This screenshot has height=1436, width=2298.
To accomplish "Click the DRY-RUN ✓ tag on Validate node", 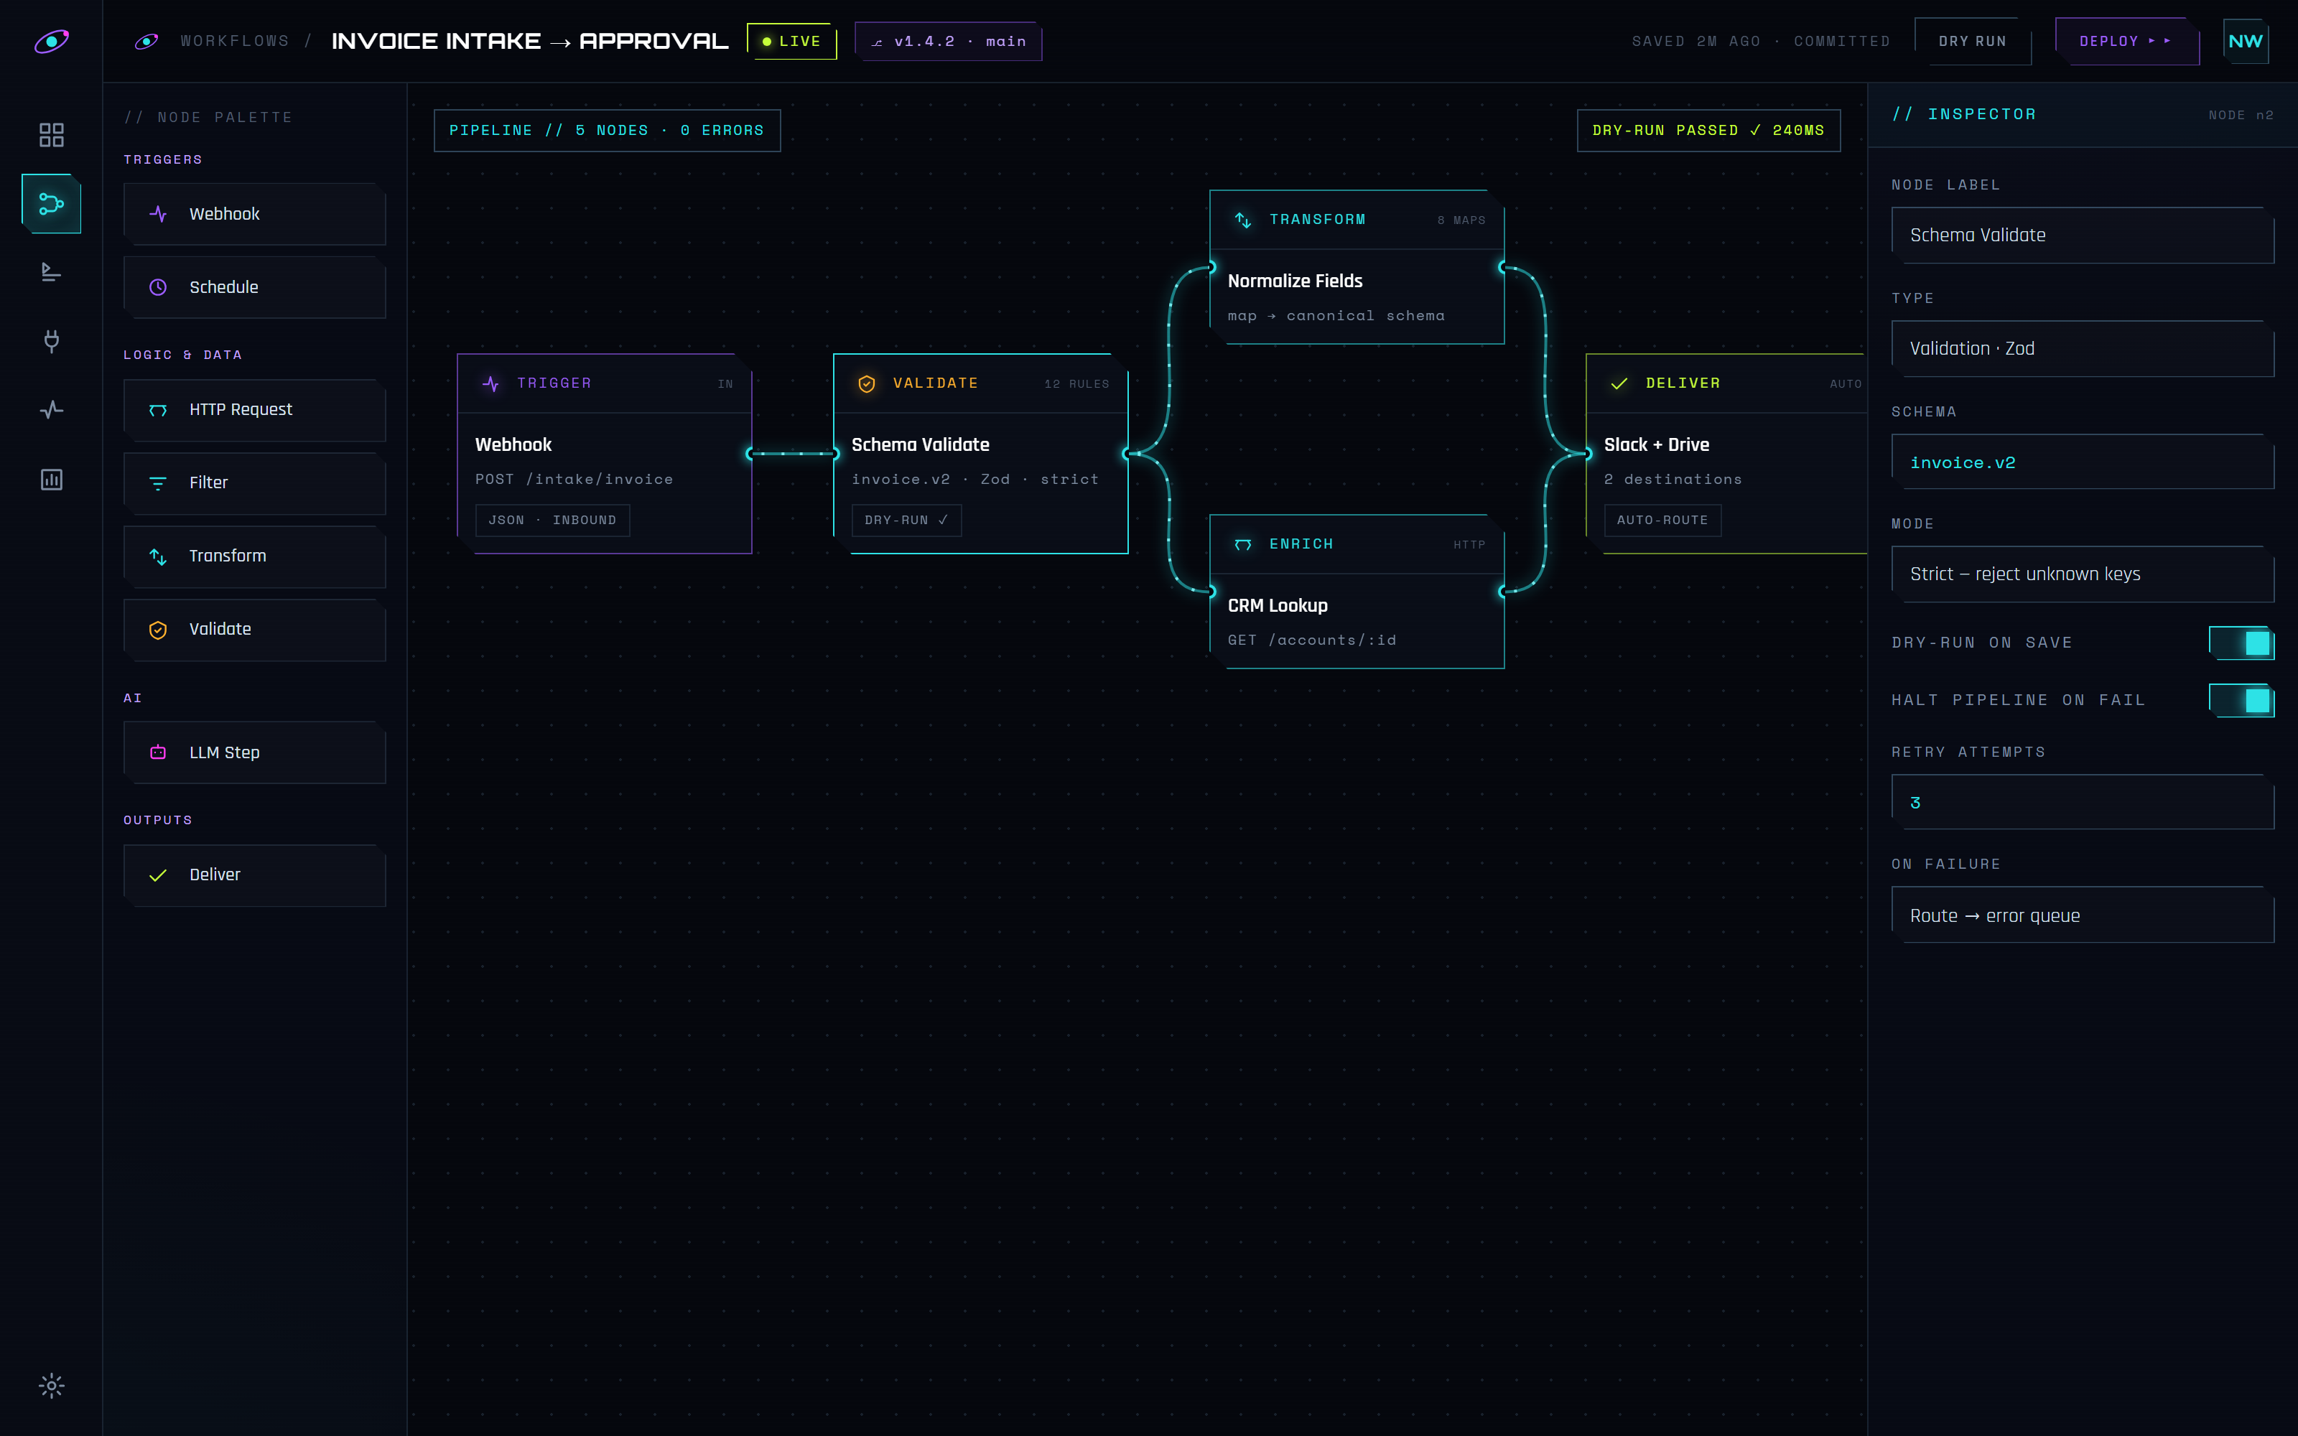I will 906,521.
